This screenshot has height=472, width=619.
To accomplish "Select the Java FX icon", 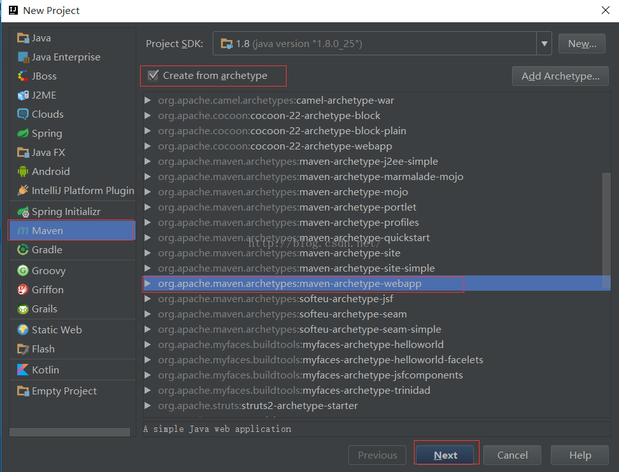I will point(23,152).
